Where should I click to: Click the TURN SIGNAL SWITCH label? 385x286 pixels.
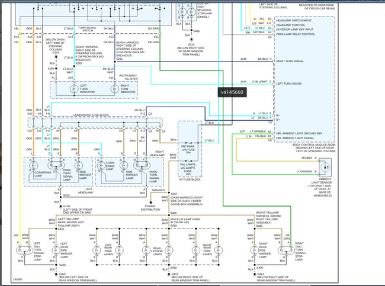87,29
